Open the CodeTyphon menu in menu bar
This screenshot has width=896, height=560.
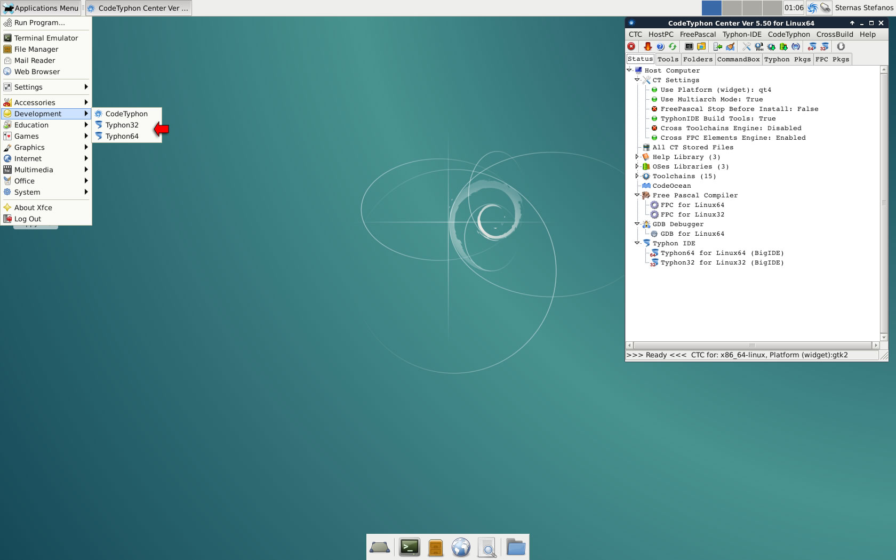(x=789, y=34)
